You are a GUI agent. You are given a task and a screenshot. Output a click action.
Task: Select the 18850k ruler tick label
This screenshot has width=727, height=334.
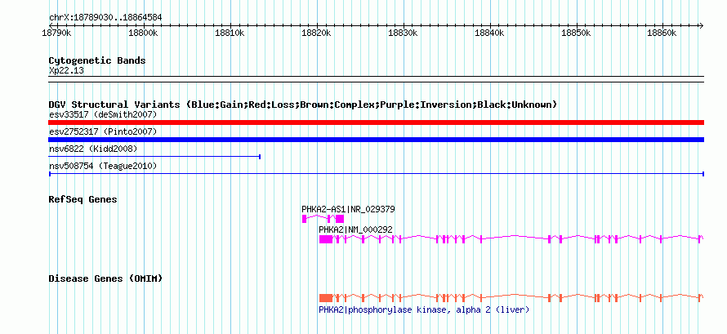[577, 33]
